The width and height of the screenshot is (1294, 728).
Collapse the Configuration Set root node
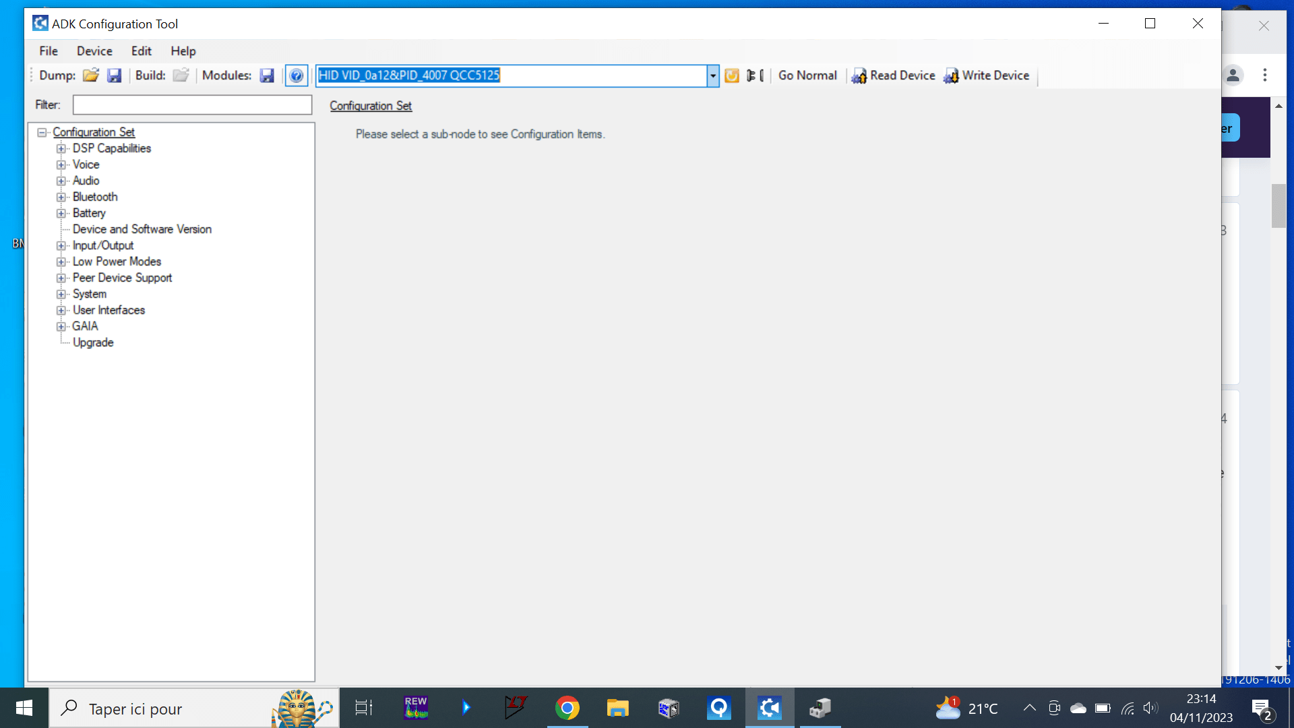point(42,132)
